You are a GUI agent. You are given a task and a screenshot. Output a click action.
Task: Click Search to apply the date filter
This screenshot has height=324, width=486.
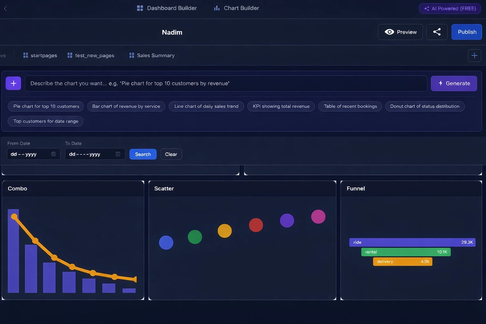(x=143, y=154)
